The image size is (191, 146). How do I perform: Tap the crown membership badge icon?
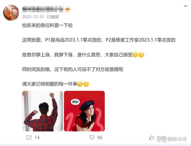[x=68, y=9]
